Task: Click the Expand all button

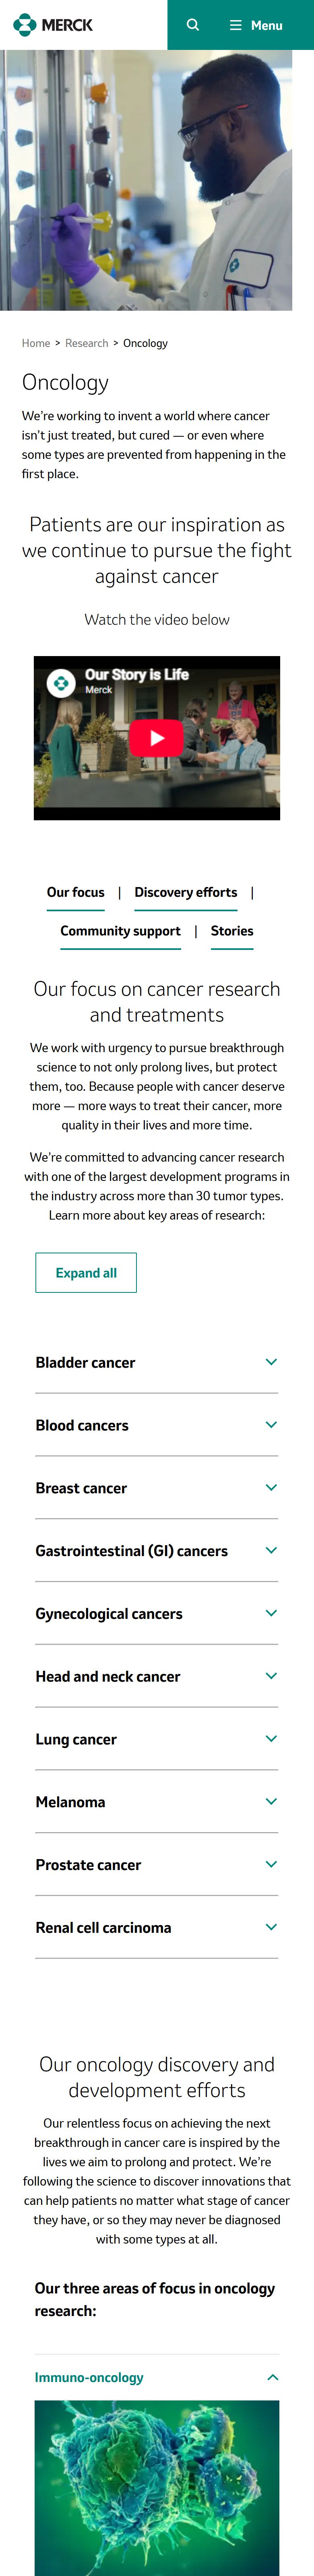Action: 86,1273
